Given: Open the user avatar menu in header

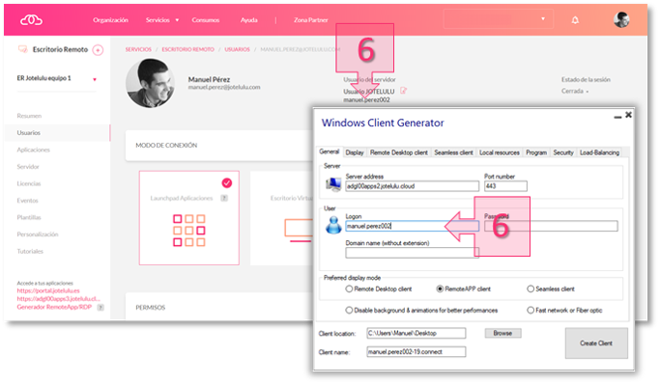Looking at the screenshot, I should (x=621, y=19).
